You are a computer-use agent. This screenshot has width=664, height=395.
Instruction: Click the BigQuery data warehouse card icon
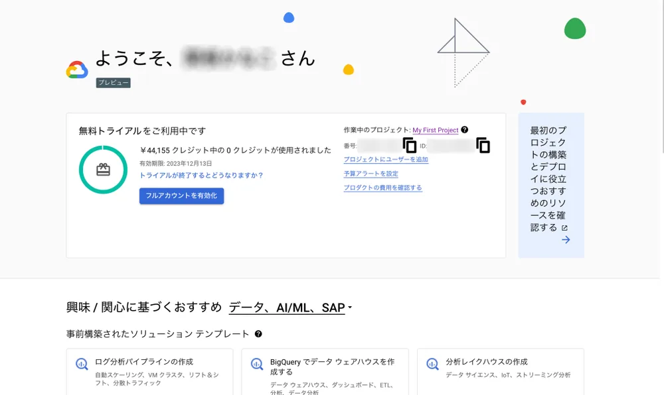pos(257,364)
